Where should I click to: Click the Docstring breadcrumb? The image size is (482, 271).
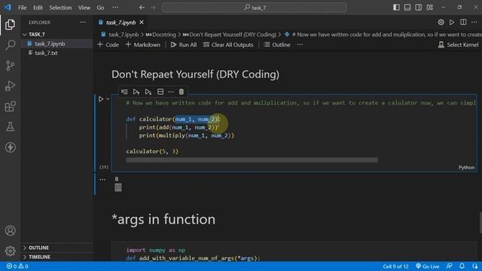(x=161, y=35)
